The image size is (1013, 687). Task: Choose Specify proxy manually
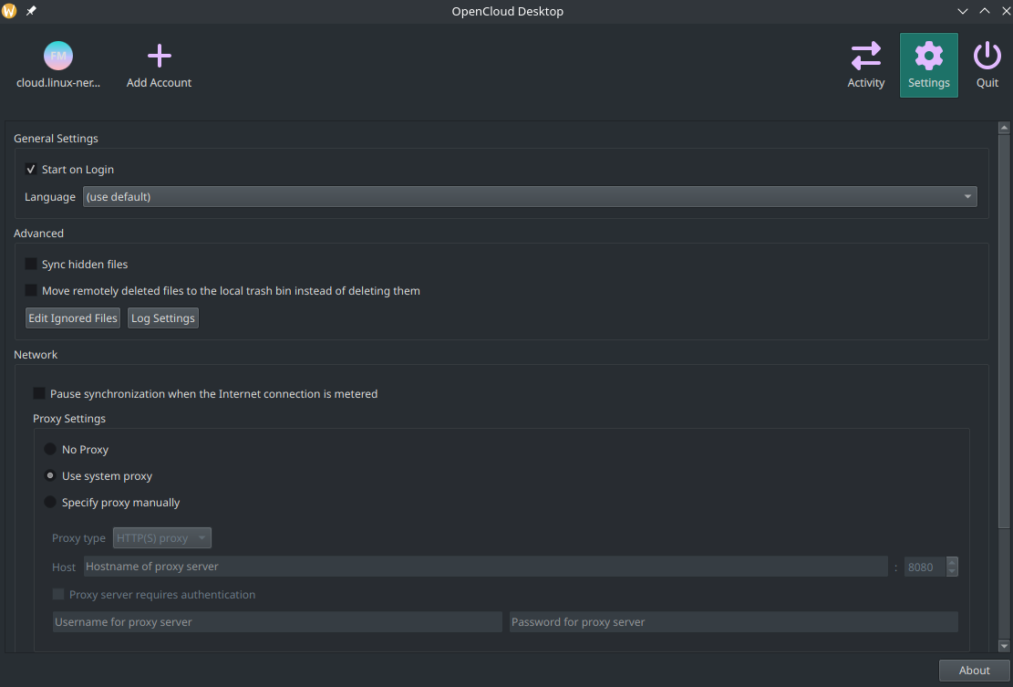click(50, 502)
